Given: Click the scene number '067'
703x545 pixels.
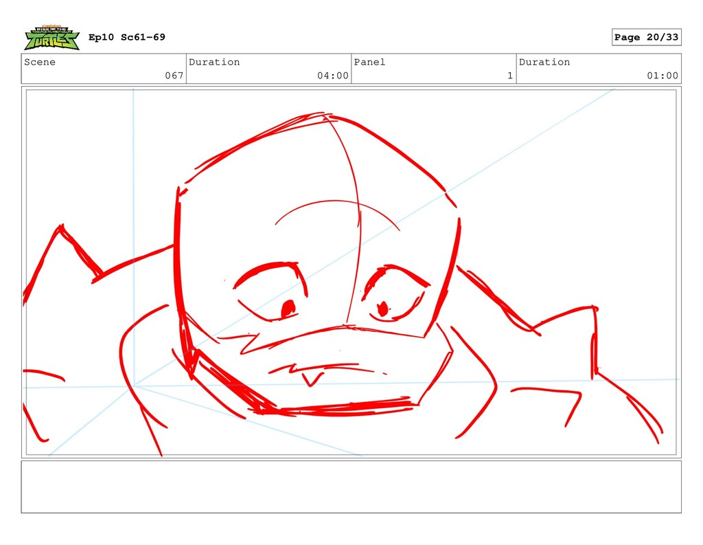Looking at the screenshot, I should 174,76.
